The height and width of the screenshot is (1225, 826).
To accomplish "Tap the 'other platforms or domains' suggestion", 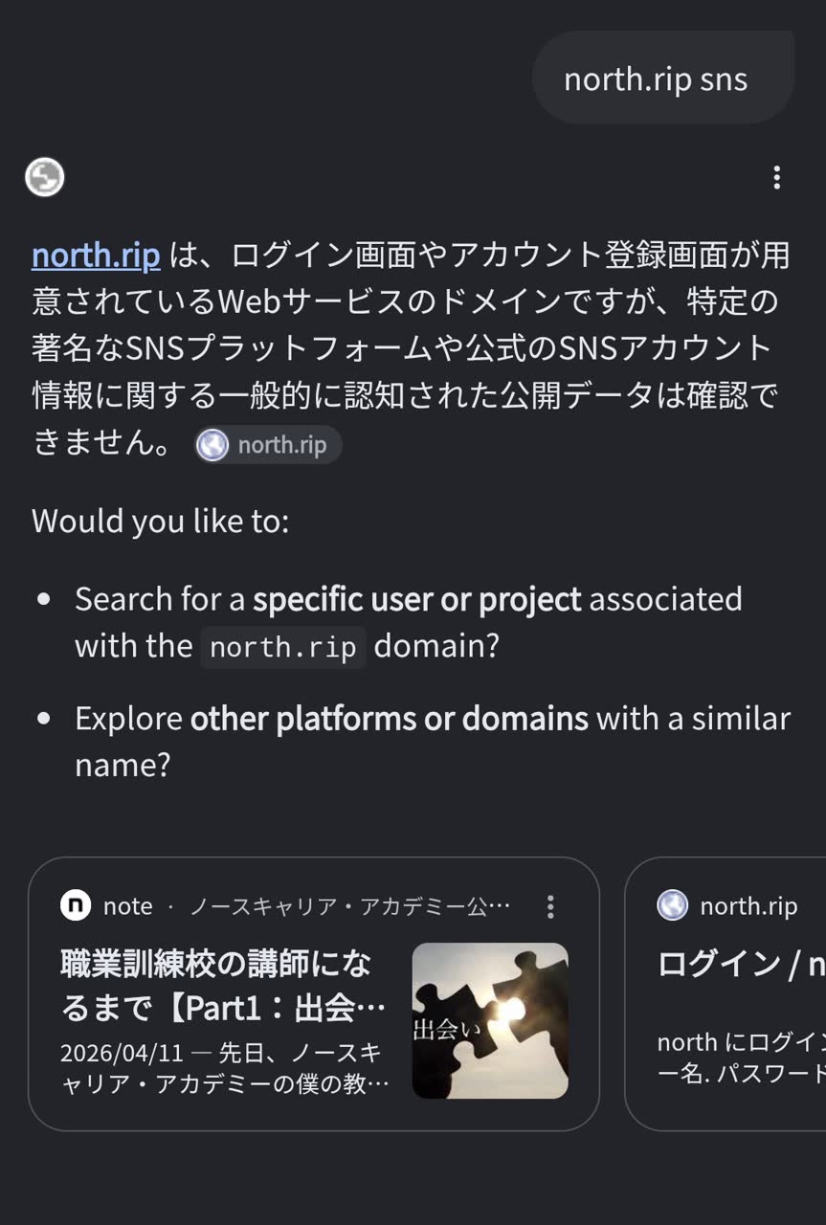I will (390, 719).
